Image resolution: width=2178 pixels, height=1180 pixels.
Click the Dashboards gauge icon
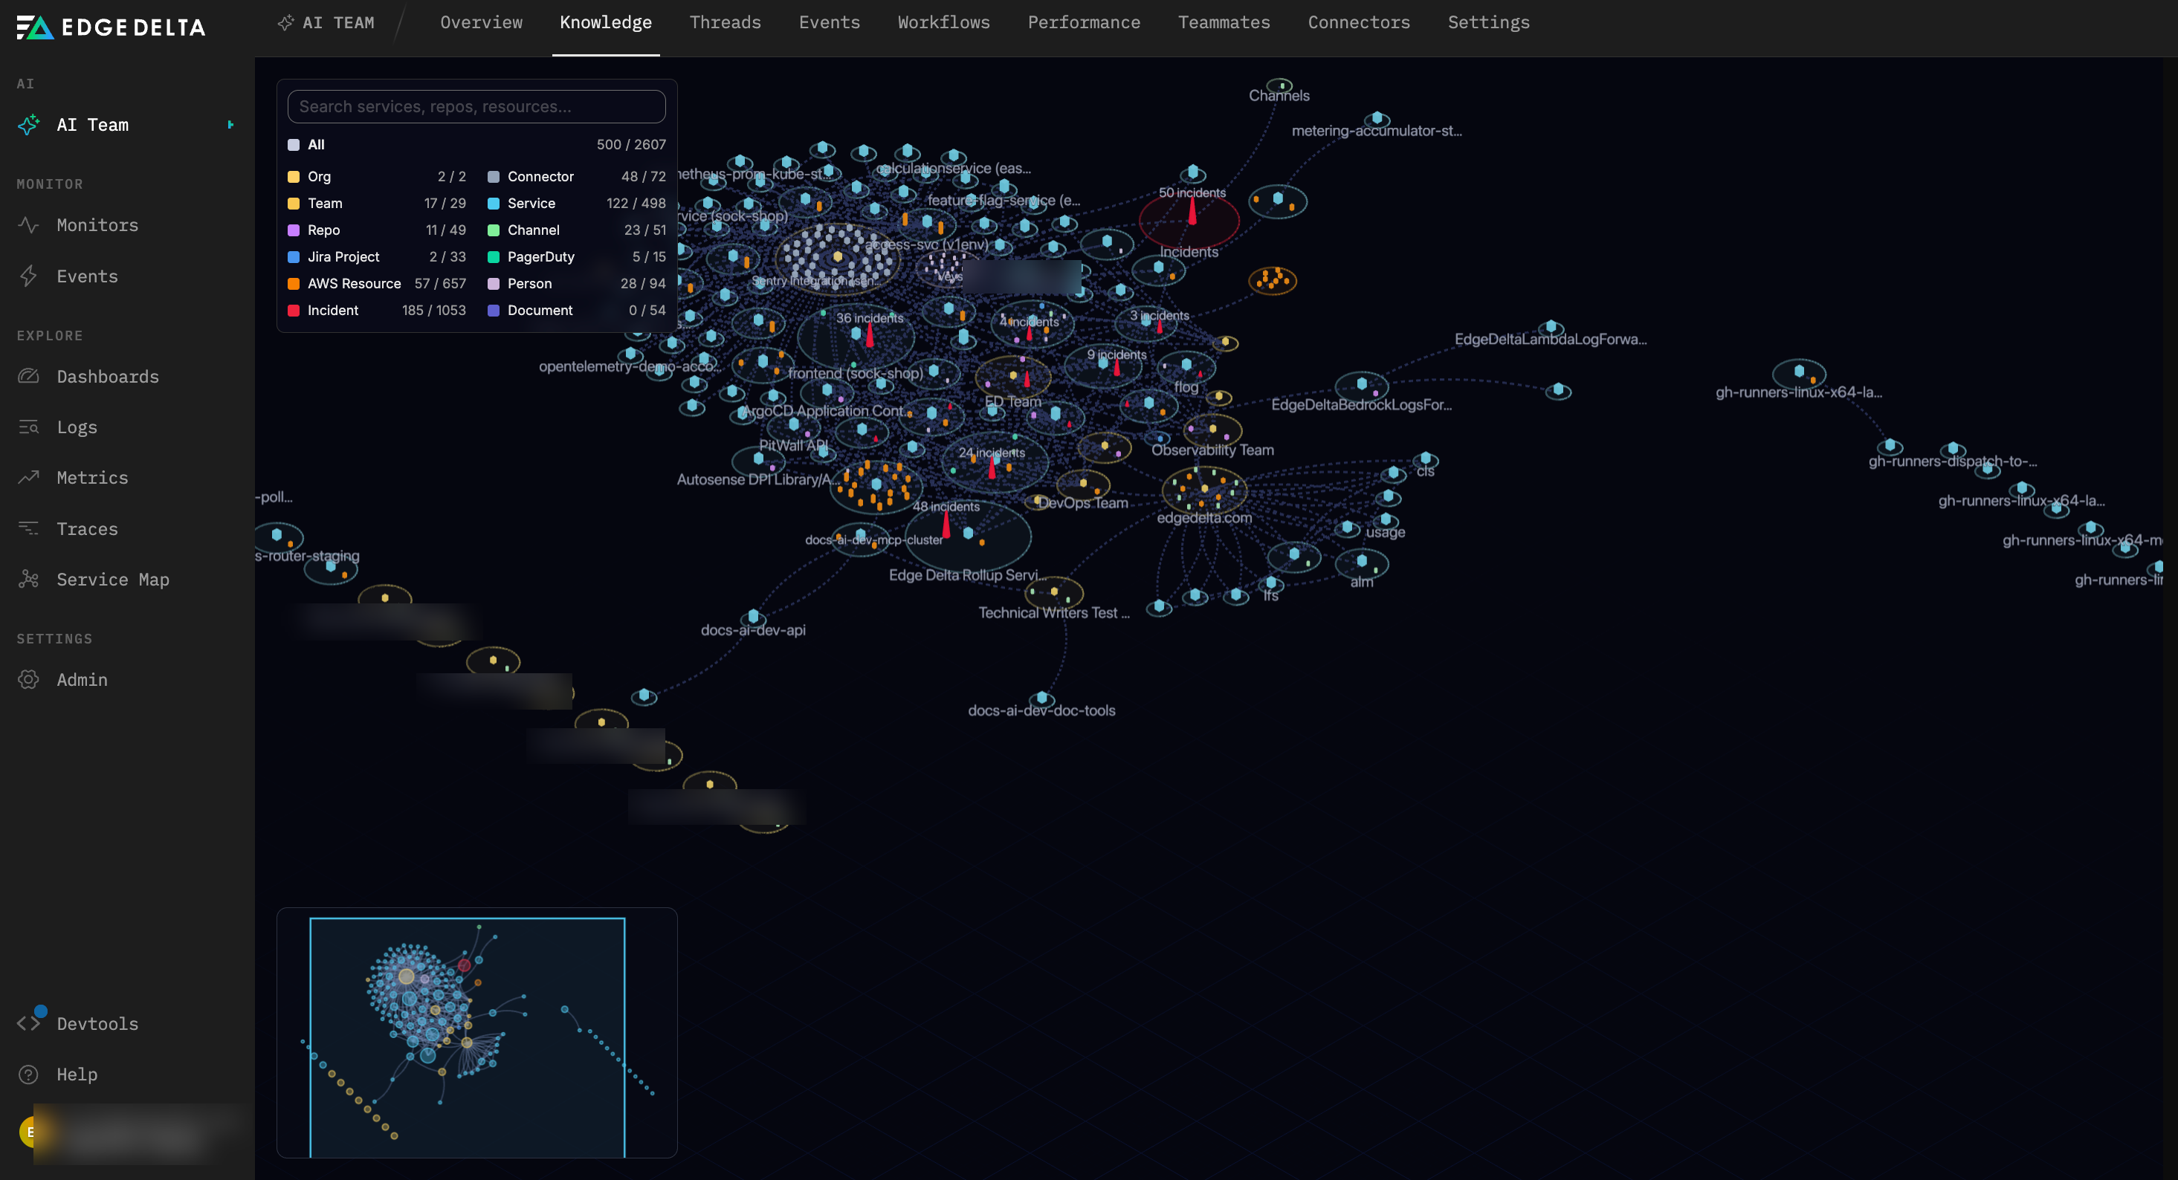click(x=29, y=376)
